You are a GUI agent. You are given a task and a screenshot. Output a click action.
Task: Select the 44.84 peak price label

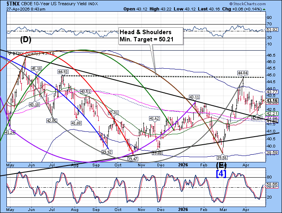point(242,73)
